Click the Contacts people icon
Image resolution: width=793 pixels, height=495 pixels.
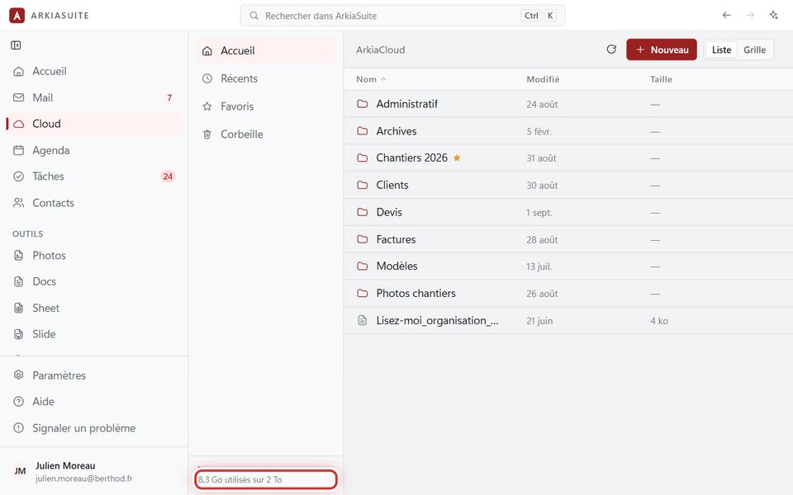[19, 203]
